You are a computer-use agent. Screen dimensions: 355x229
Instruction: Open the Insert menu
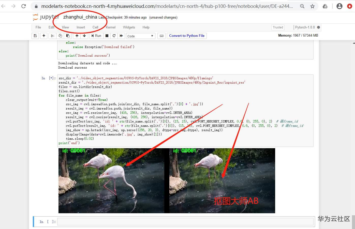[81, 27]
